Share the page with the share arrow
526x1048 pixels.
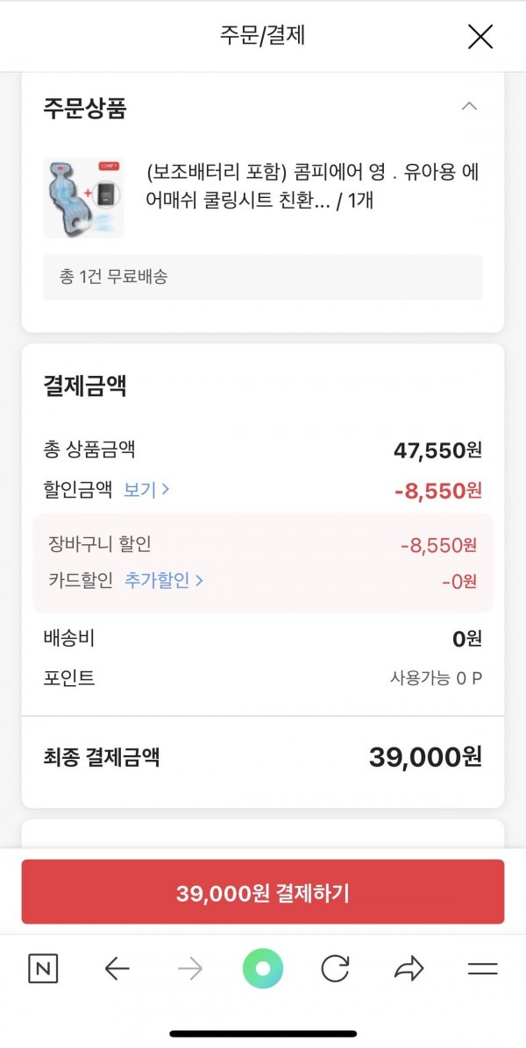[409, 968]
